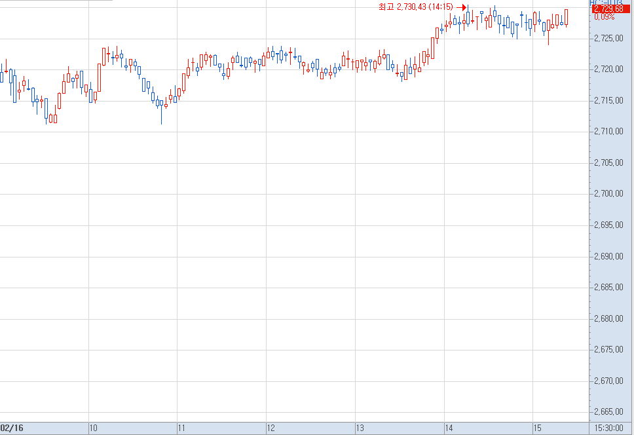Click the 2,700.00 price axis label
Image resolution: width=634 pixels, height=435 pixels.
coord(608,194)
